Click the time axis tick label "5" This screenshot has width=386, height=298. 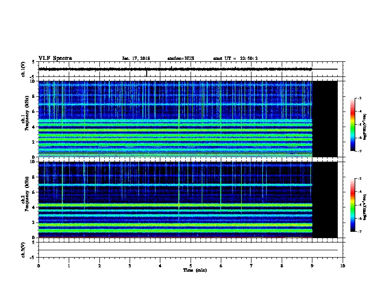(191, 266)
